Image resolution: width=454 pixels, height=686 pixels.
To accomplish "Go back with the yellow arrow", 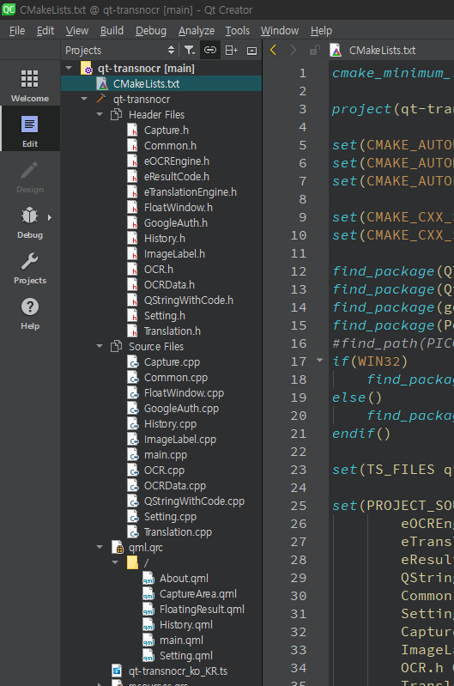I will click(274, 51).
